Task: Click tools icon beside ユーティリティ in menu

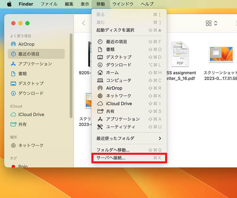Action: (100, 127)
